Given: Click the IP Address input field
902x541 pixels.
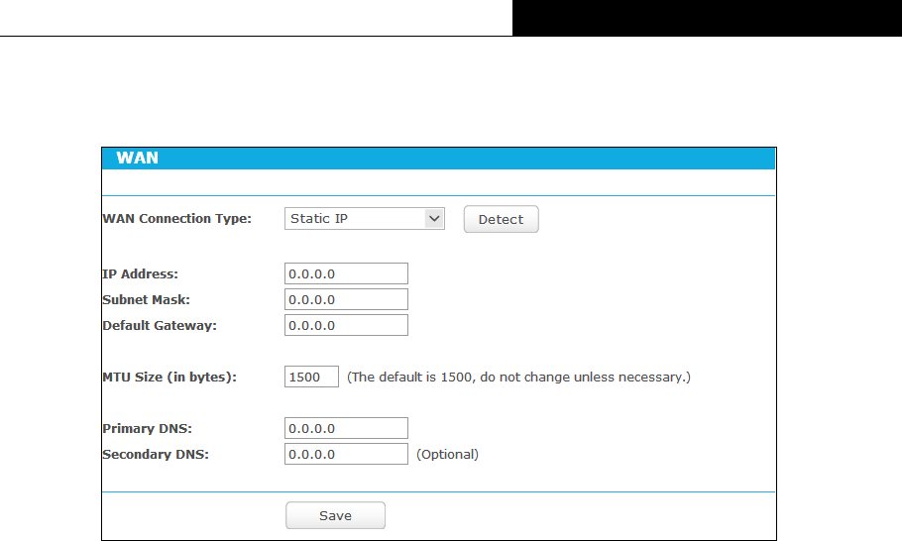Looking at the screenshot, I should pos(346,273).
